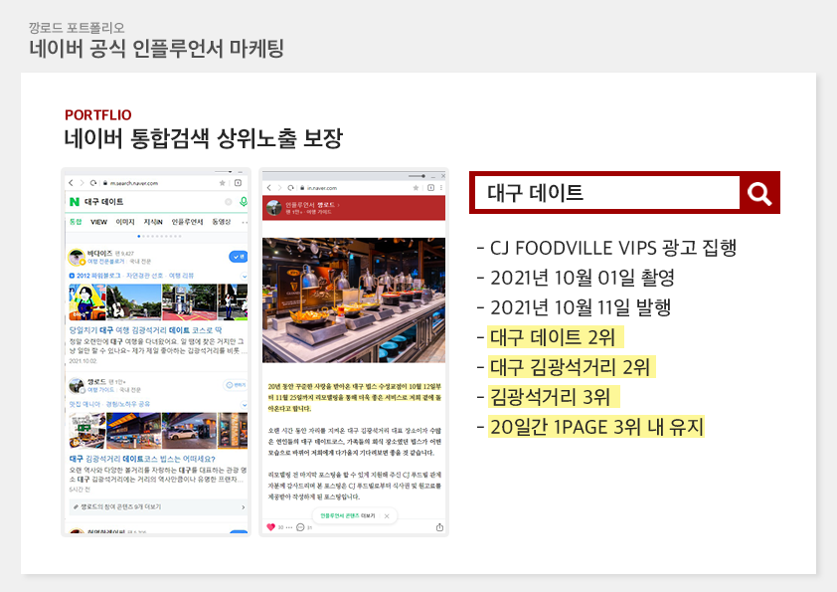Bookmark star in the m.search.naver.com address bar
The height and width of the screenshot is (592, 837).
point(223,184)
